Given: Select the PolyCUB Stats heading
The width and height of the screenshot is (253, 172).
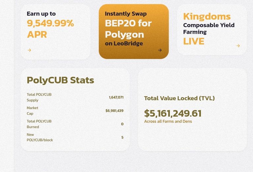Looking at the screenshot, I should pos(60,80).
